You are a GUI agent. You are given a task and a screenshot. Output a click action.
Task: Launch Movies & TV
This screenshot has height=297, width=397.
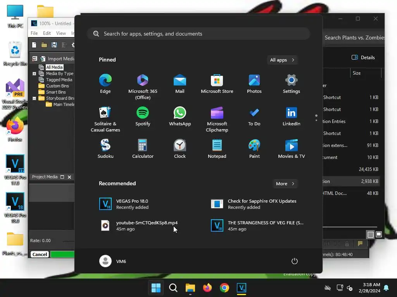point(292,149)
